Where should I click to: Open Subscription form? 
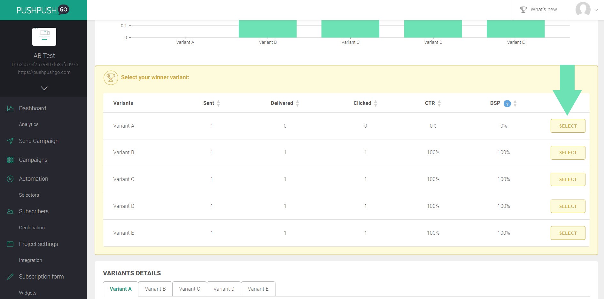tap(42, 277)
